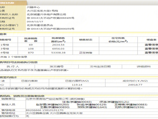The width and height of the screenshot is (158, 119).
Task: Click 详细资料 column header
Action: (144, 66)
